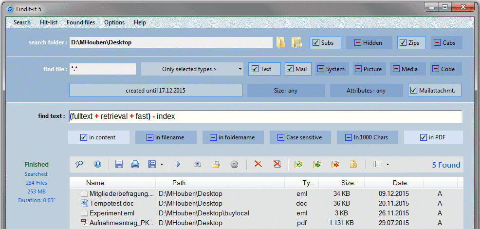This screenshot has height=229, width=480.
Task: Click the double folder icon beside search folder
Action: 296,42
